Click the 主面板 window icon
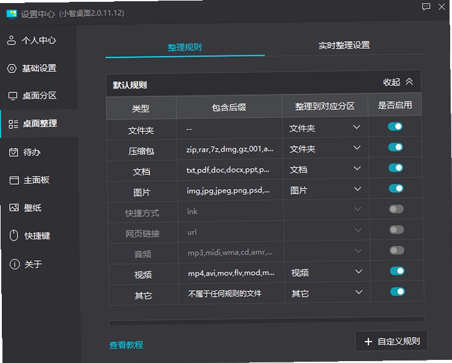The image size is (452, 363). coord(14,181)
